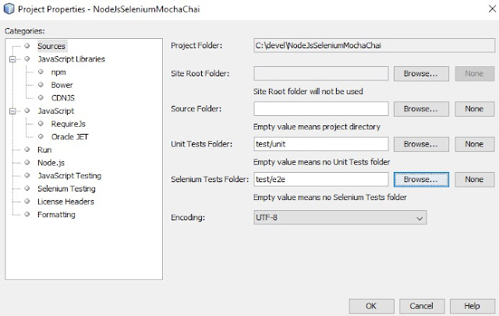Click the Unit Tests Folder field
Viewport: 499px width, 316px height.
coord(321,144)
